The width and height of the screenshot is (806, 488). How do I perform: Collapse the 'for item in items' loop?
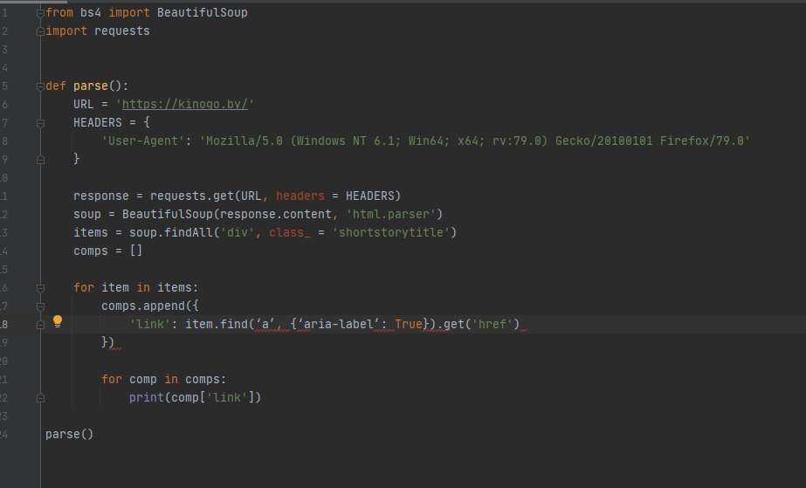coord(41,288)
